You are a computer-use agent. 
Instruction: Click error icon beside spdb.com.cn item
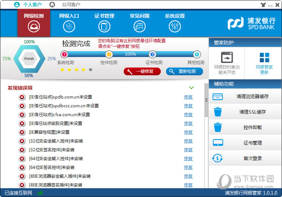(22, 97)
